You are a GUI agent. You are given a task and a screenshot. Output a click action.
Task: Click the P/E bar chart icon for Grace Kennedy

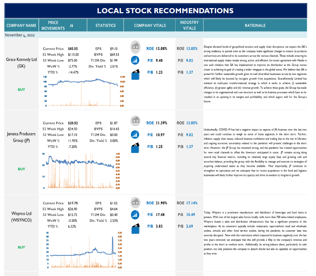[x=135, y=60]
